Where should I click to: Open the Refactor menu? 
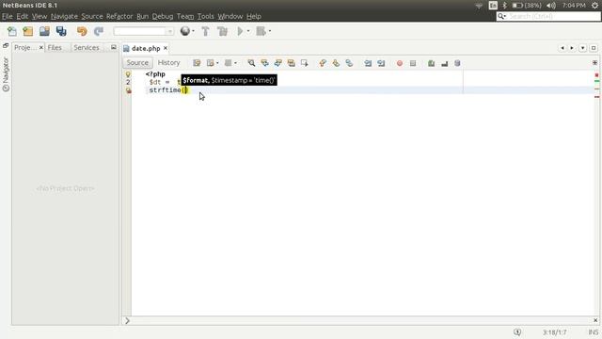119,16
